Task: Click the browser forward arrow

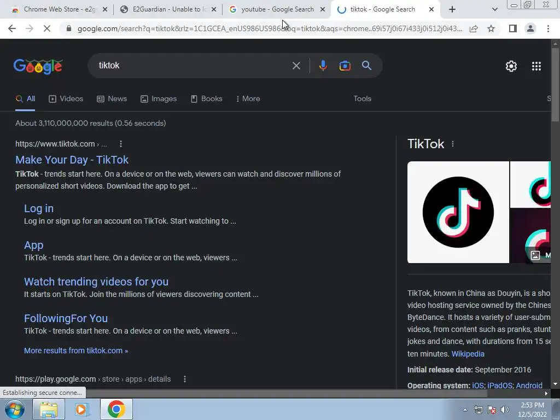Action: click(30, 28)
